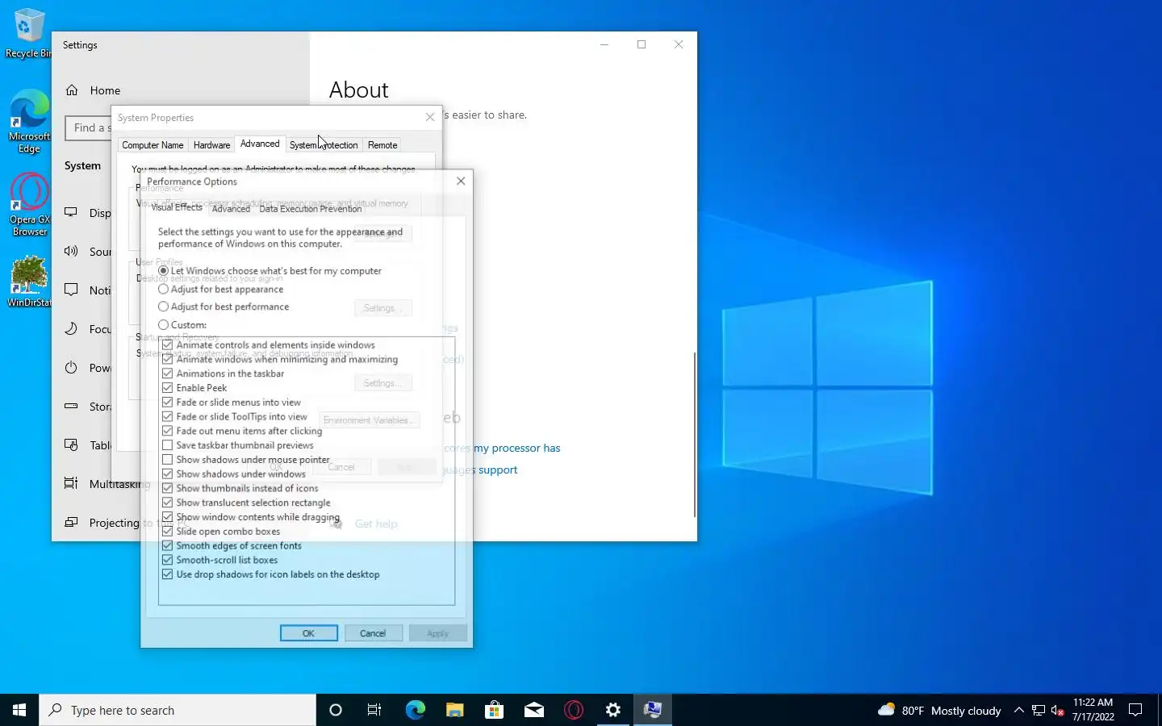This screenshot has width=1162, height=726.
Task: Click the Find a setting search field
Action: (x=89, y=127)
